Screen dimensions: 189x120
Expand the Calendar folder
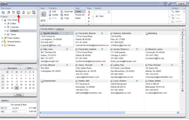(x=5, y=27)
